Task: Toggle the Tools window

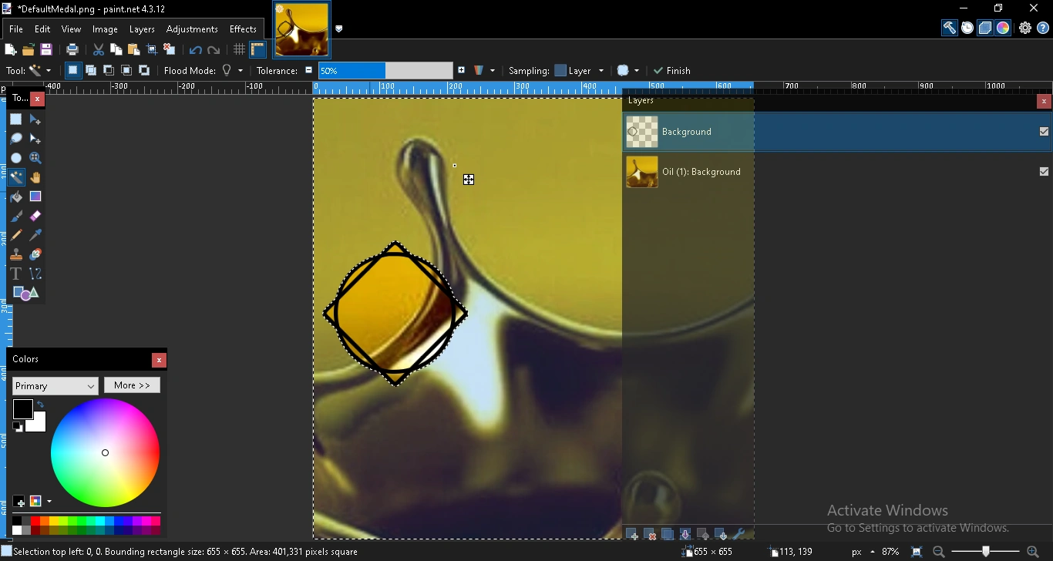Action: (950, 28)
